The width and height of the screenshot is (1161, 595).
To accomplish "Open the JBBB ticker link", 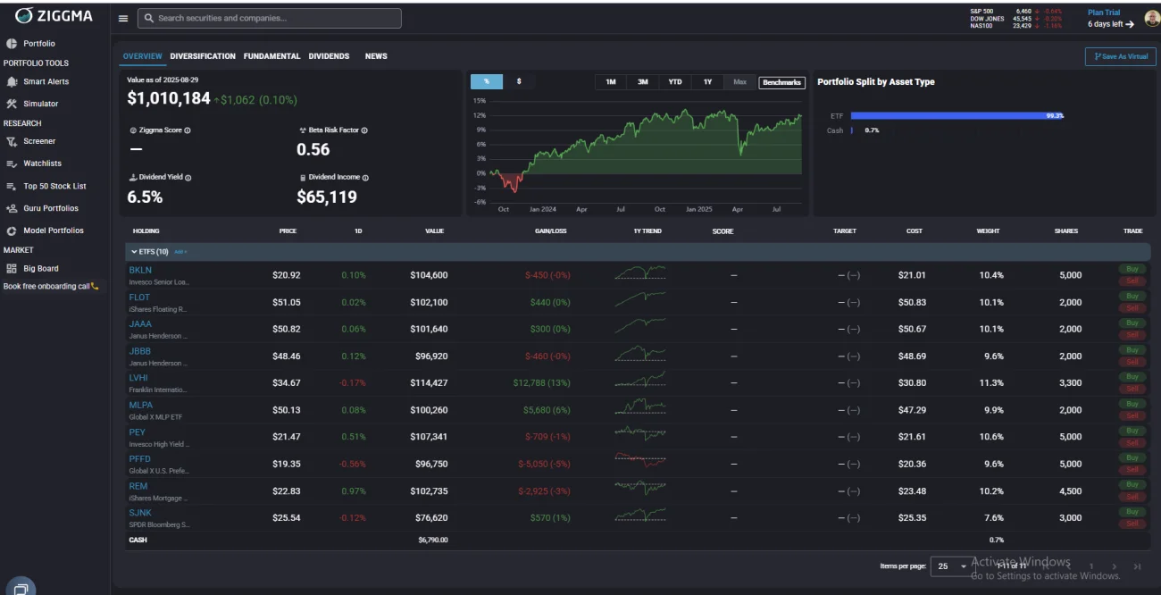I will tap(140, 351).
